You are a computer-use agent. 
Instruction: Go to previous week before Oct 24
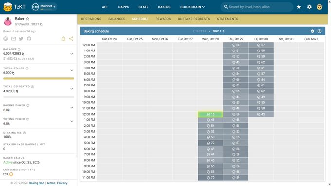[x=194, y=31]
